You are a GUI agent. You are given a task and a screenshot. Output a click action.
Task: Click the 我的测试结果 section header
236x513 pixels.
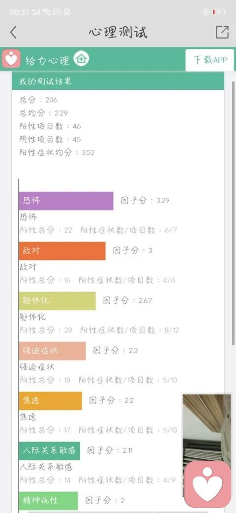click(x=118, y=81)
